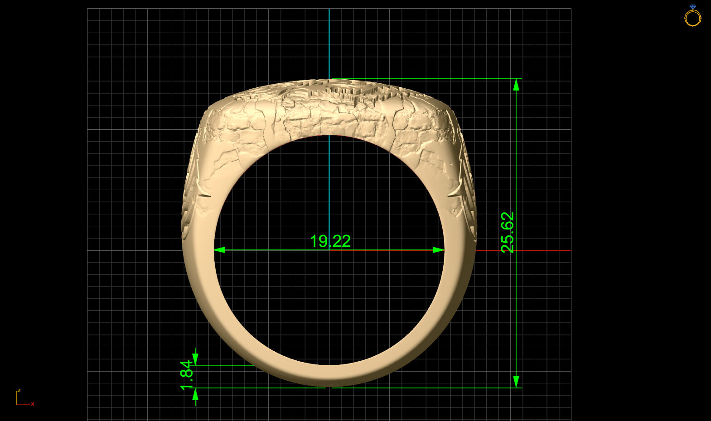Screen dimensions: 711x421
Task: Select the 1.84 shank thickness dimension text
Action: pos(186,375)
